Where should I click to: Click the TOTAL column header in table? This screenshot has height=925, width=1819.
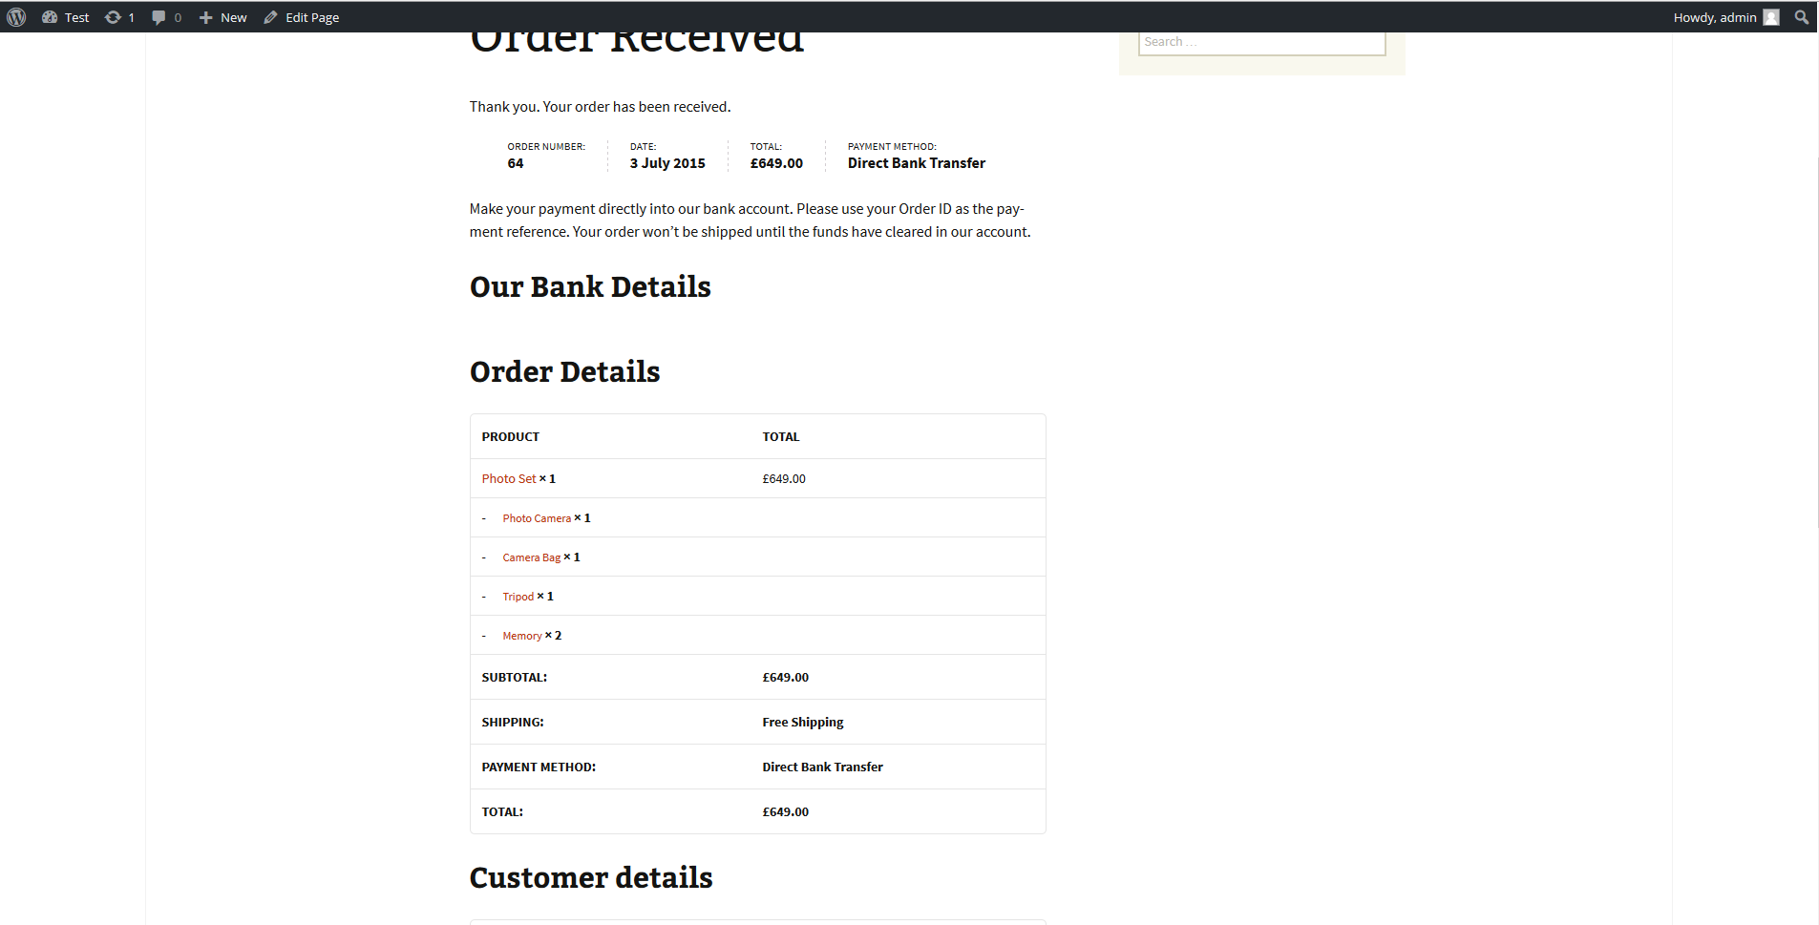[781, 437]
